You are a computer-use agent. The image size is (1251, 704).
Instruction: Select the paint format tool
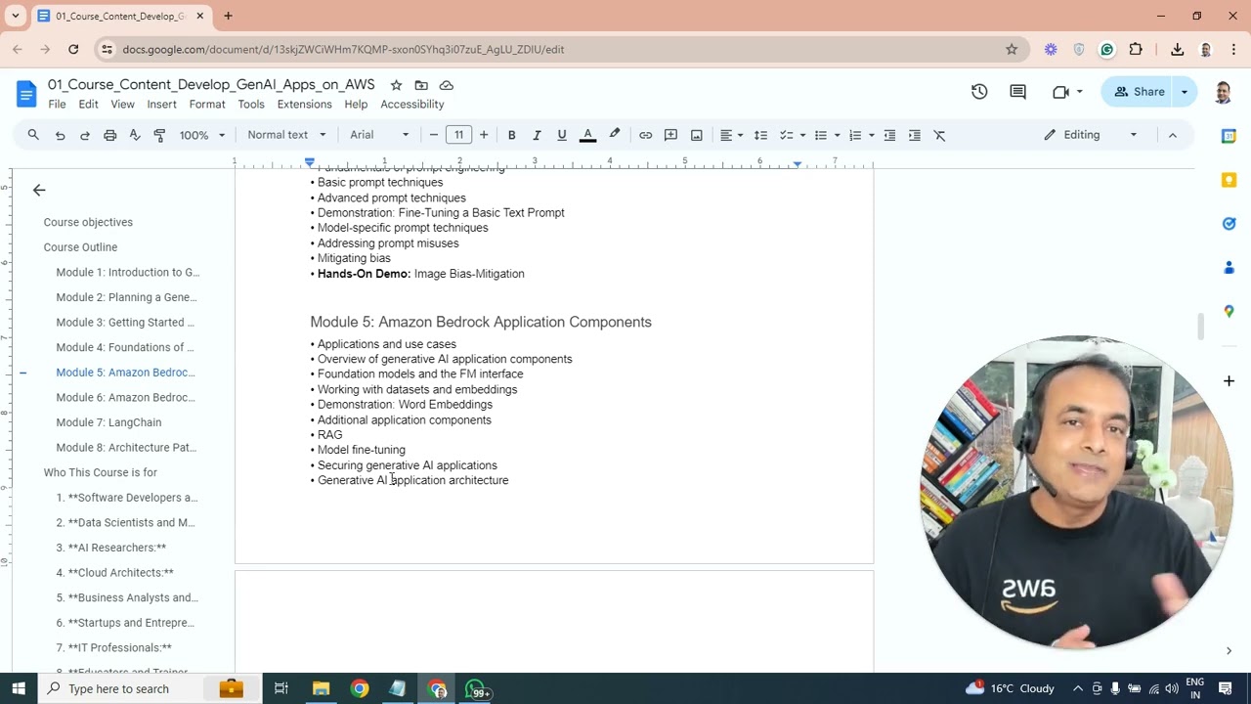click(x=159, y=135)
